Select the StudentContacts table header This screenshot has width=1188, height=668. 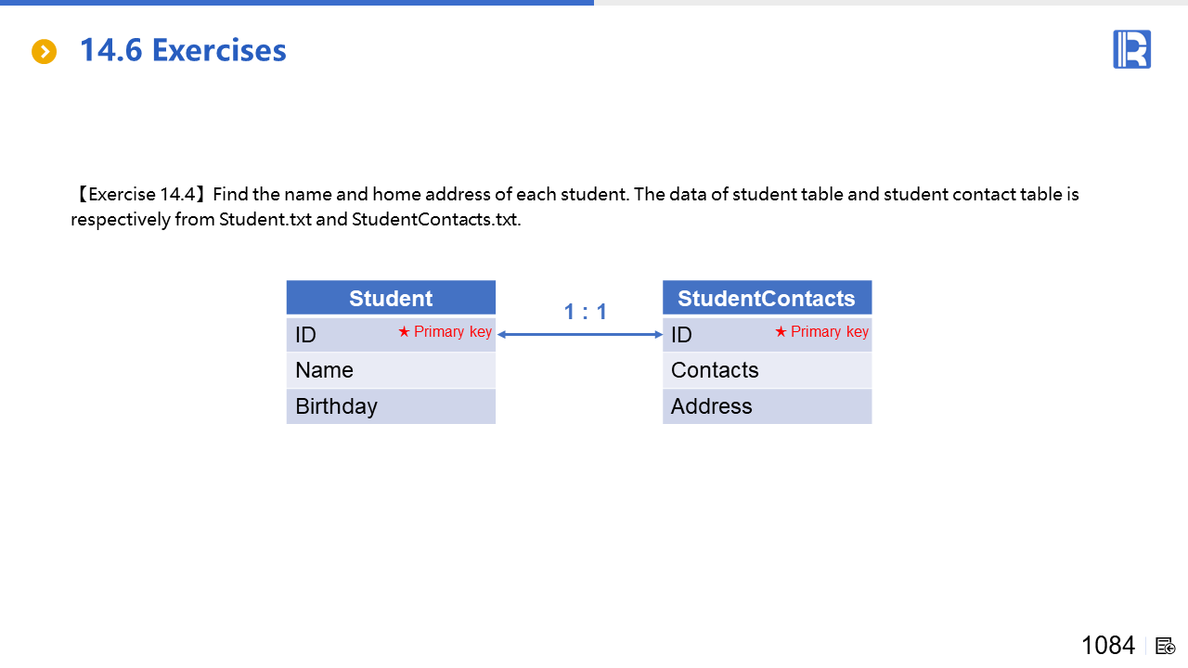(x=767, y=298)
